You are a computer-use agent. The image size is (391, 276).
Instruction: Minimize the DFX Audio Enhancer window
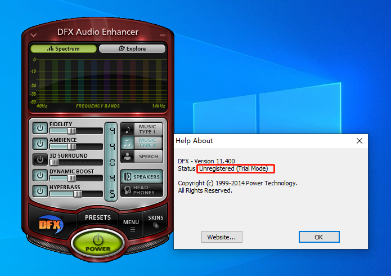tap(163, 35)
